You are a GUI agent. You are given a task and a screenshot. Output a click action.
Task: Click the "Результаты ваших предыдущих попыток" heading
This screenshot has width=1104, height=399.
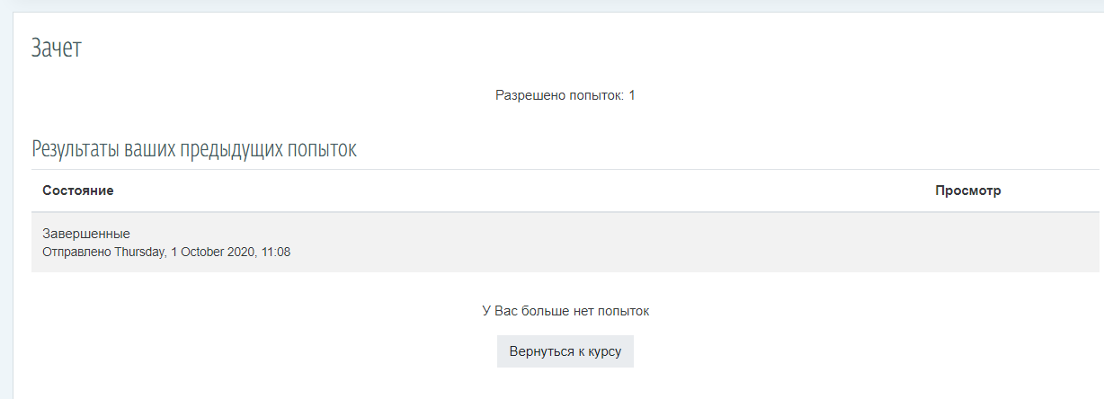194,149
